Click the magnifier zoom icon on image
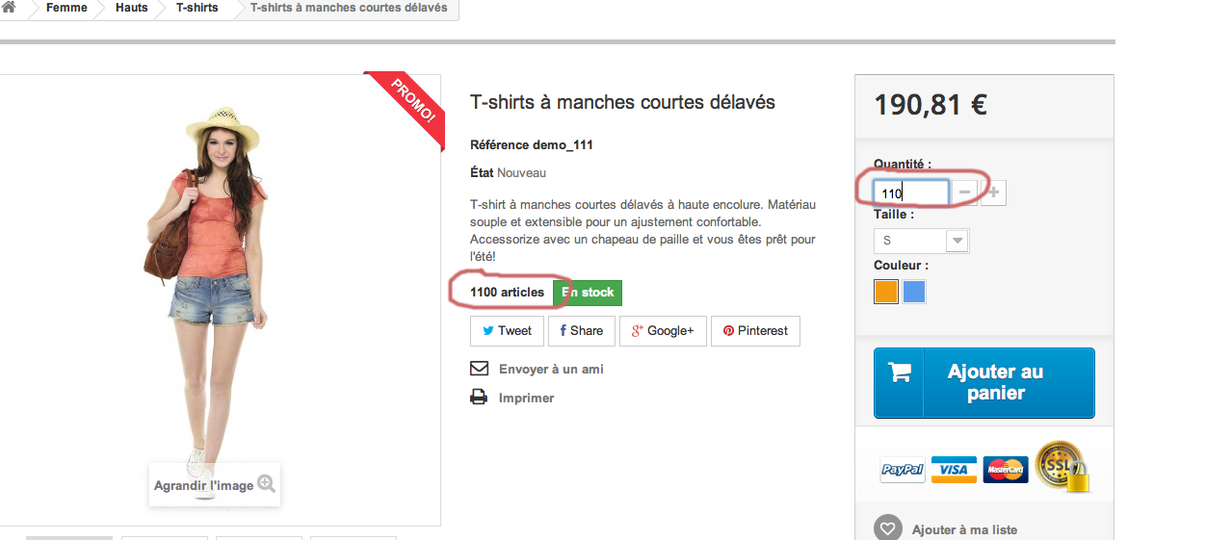The image size is (1206, 540). coord(267,484)
